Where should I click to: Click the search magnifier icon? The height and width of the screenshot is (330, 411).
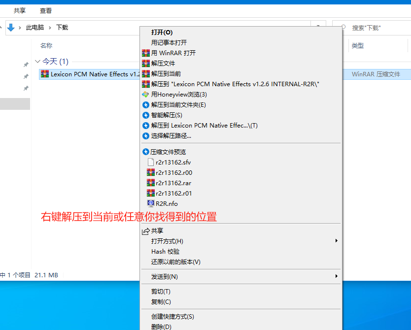point(343,27)
